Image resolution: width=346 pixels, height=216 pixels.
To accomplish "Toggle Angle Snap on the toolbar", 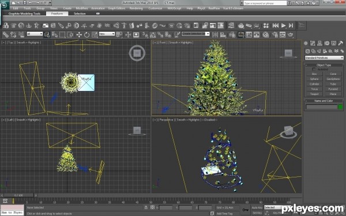I will click(x=153, y=35).
